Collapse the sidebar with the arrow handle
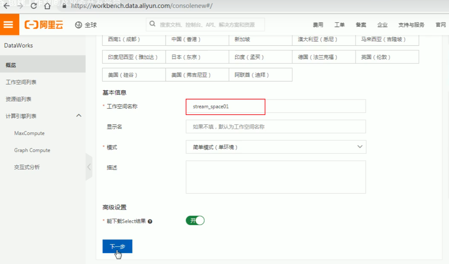Screen dimensions: 449x264 click(89, 167)
